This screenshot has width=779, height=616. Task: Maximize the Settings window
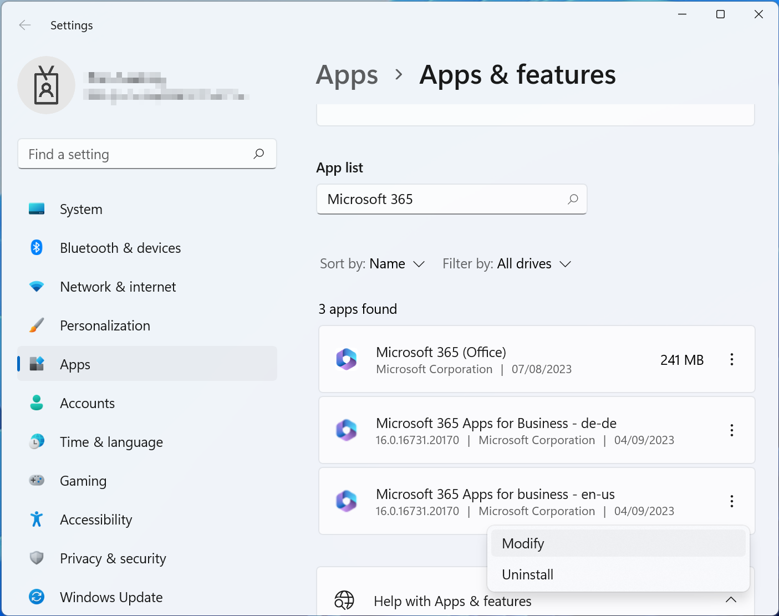pyautogui.click(x=720, y=14)
